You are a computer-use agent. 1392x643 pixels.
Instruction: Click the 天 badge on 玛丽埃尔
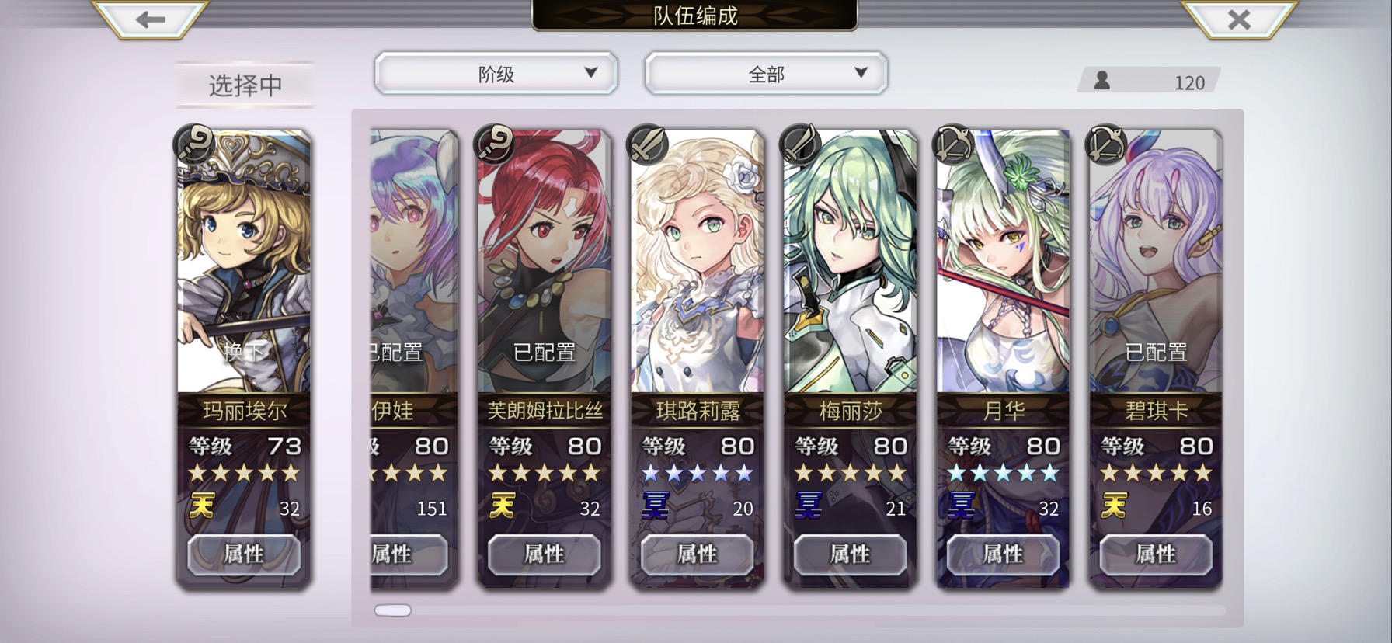point(202,507)
